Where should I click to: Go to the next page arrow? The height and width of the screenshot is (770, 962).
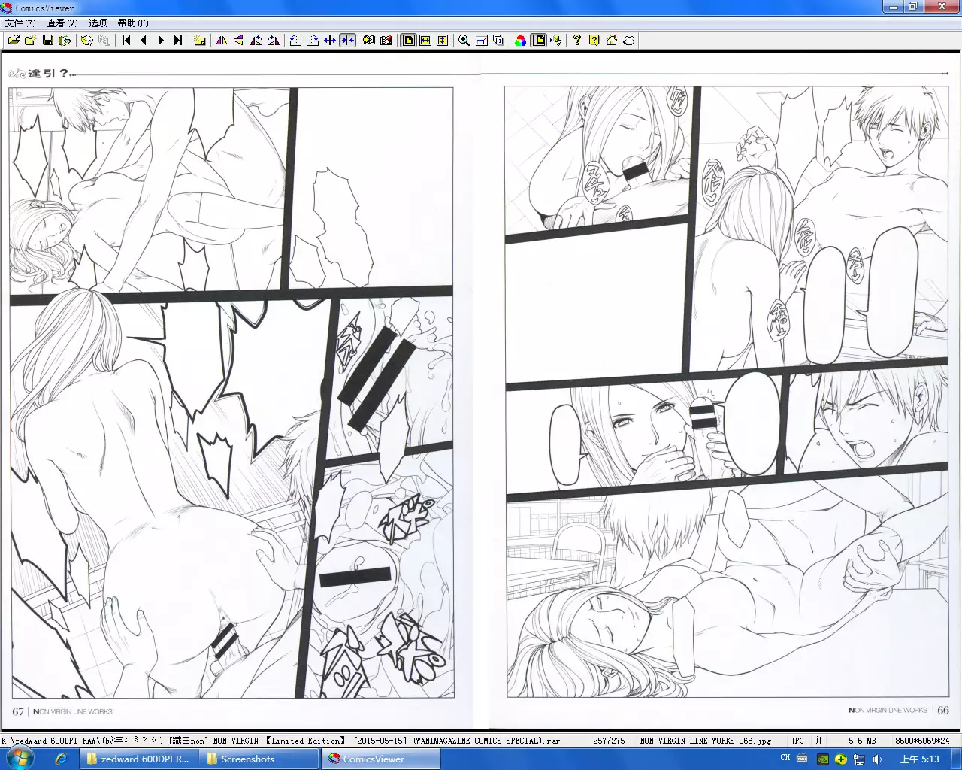coord(161,41)
